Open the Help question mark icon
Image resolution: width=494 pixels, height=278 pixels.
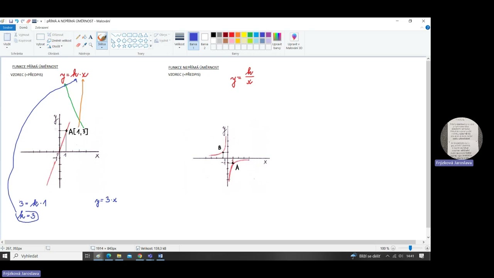pos(428,27)
